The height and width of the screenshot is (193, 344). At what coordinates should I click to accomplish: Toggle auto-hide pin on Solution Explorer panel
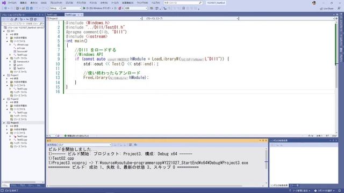coord(40,15)
